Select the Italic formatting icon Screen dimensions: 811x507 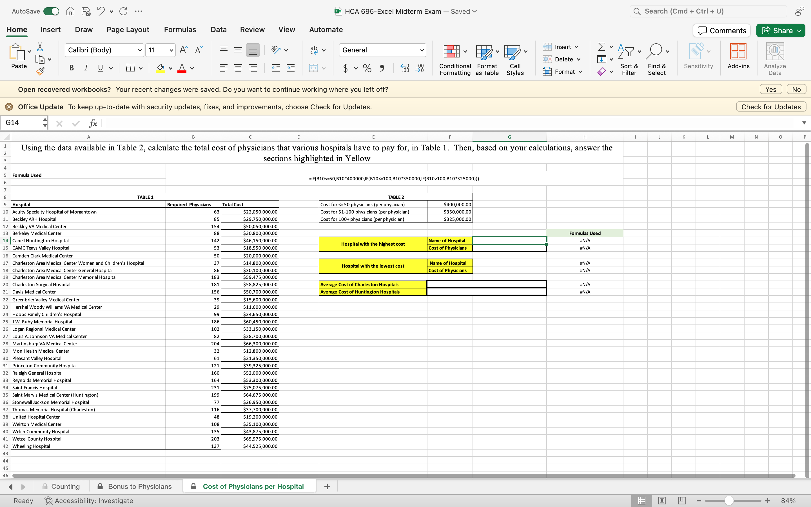[x=86, y=68]
